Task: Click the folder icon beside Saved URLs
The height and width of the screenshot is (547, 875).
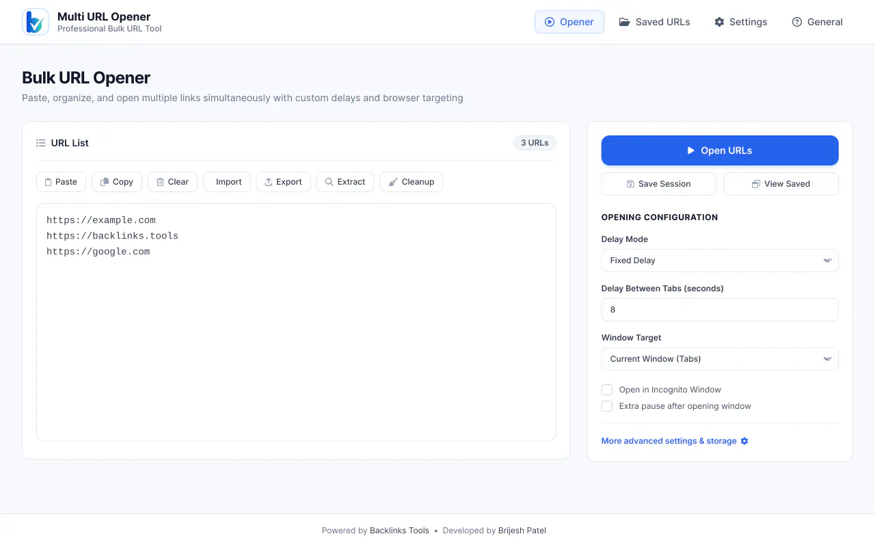Action: [x=625, y=22]
